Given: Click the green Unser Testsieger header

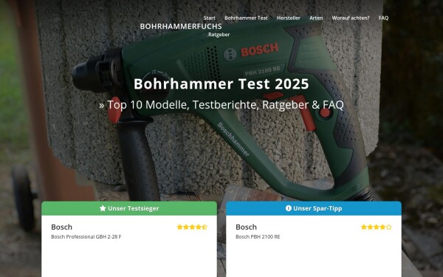Looking at the screenshot, I should tap(129, 208).
